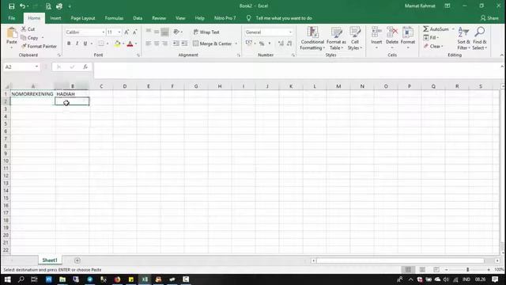Align text right icon

[x=165, y=44]
